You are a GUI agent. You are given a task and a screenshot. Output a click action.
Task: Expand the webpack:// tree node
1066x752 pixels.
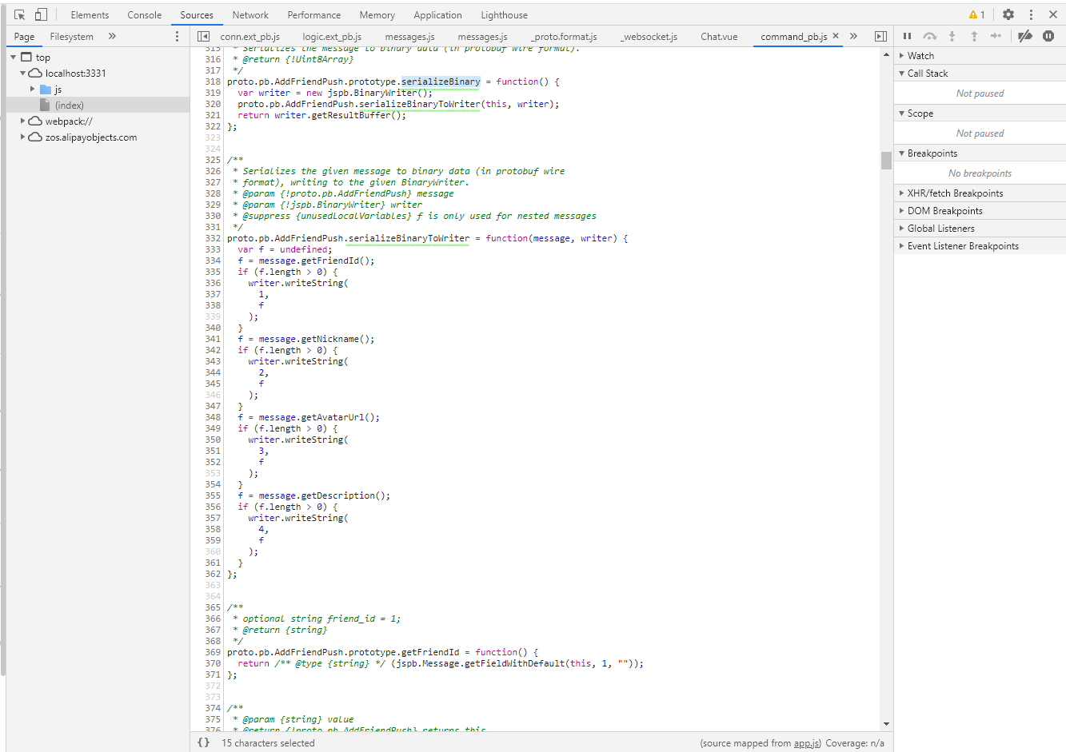[23, 121]
